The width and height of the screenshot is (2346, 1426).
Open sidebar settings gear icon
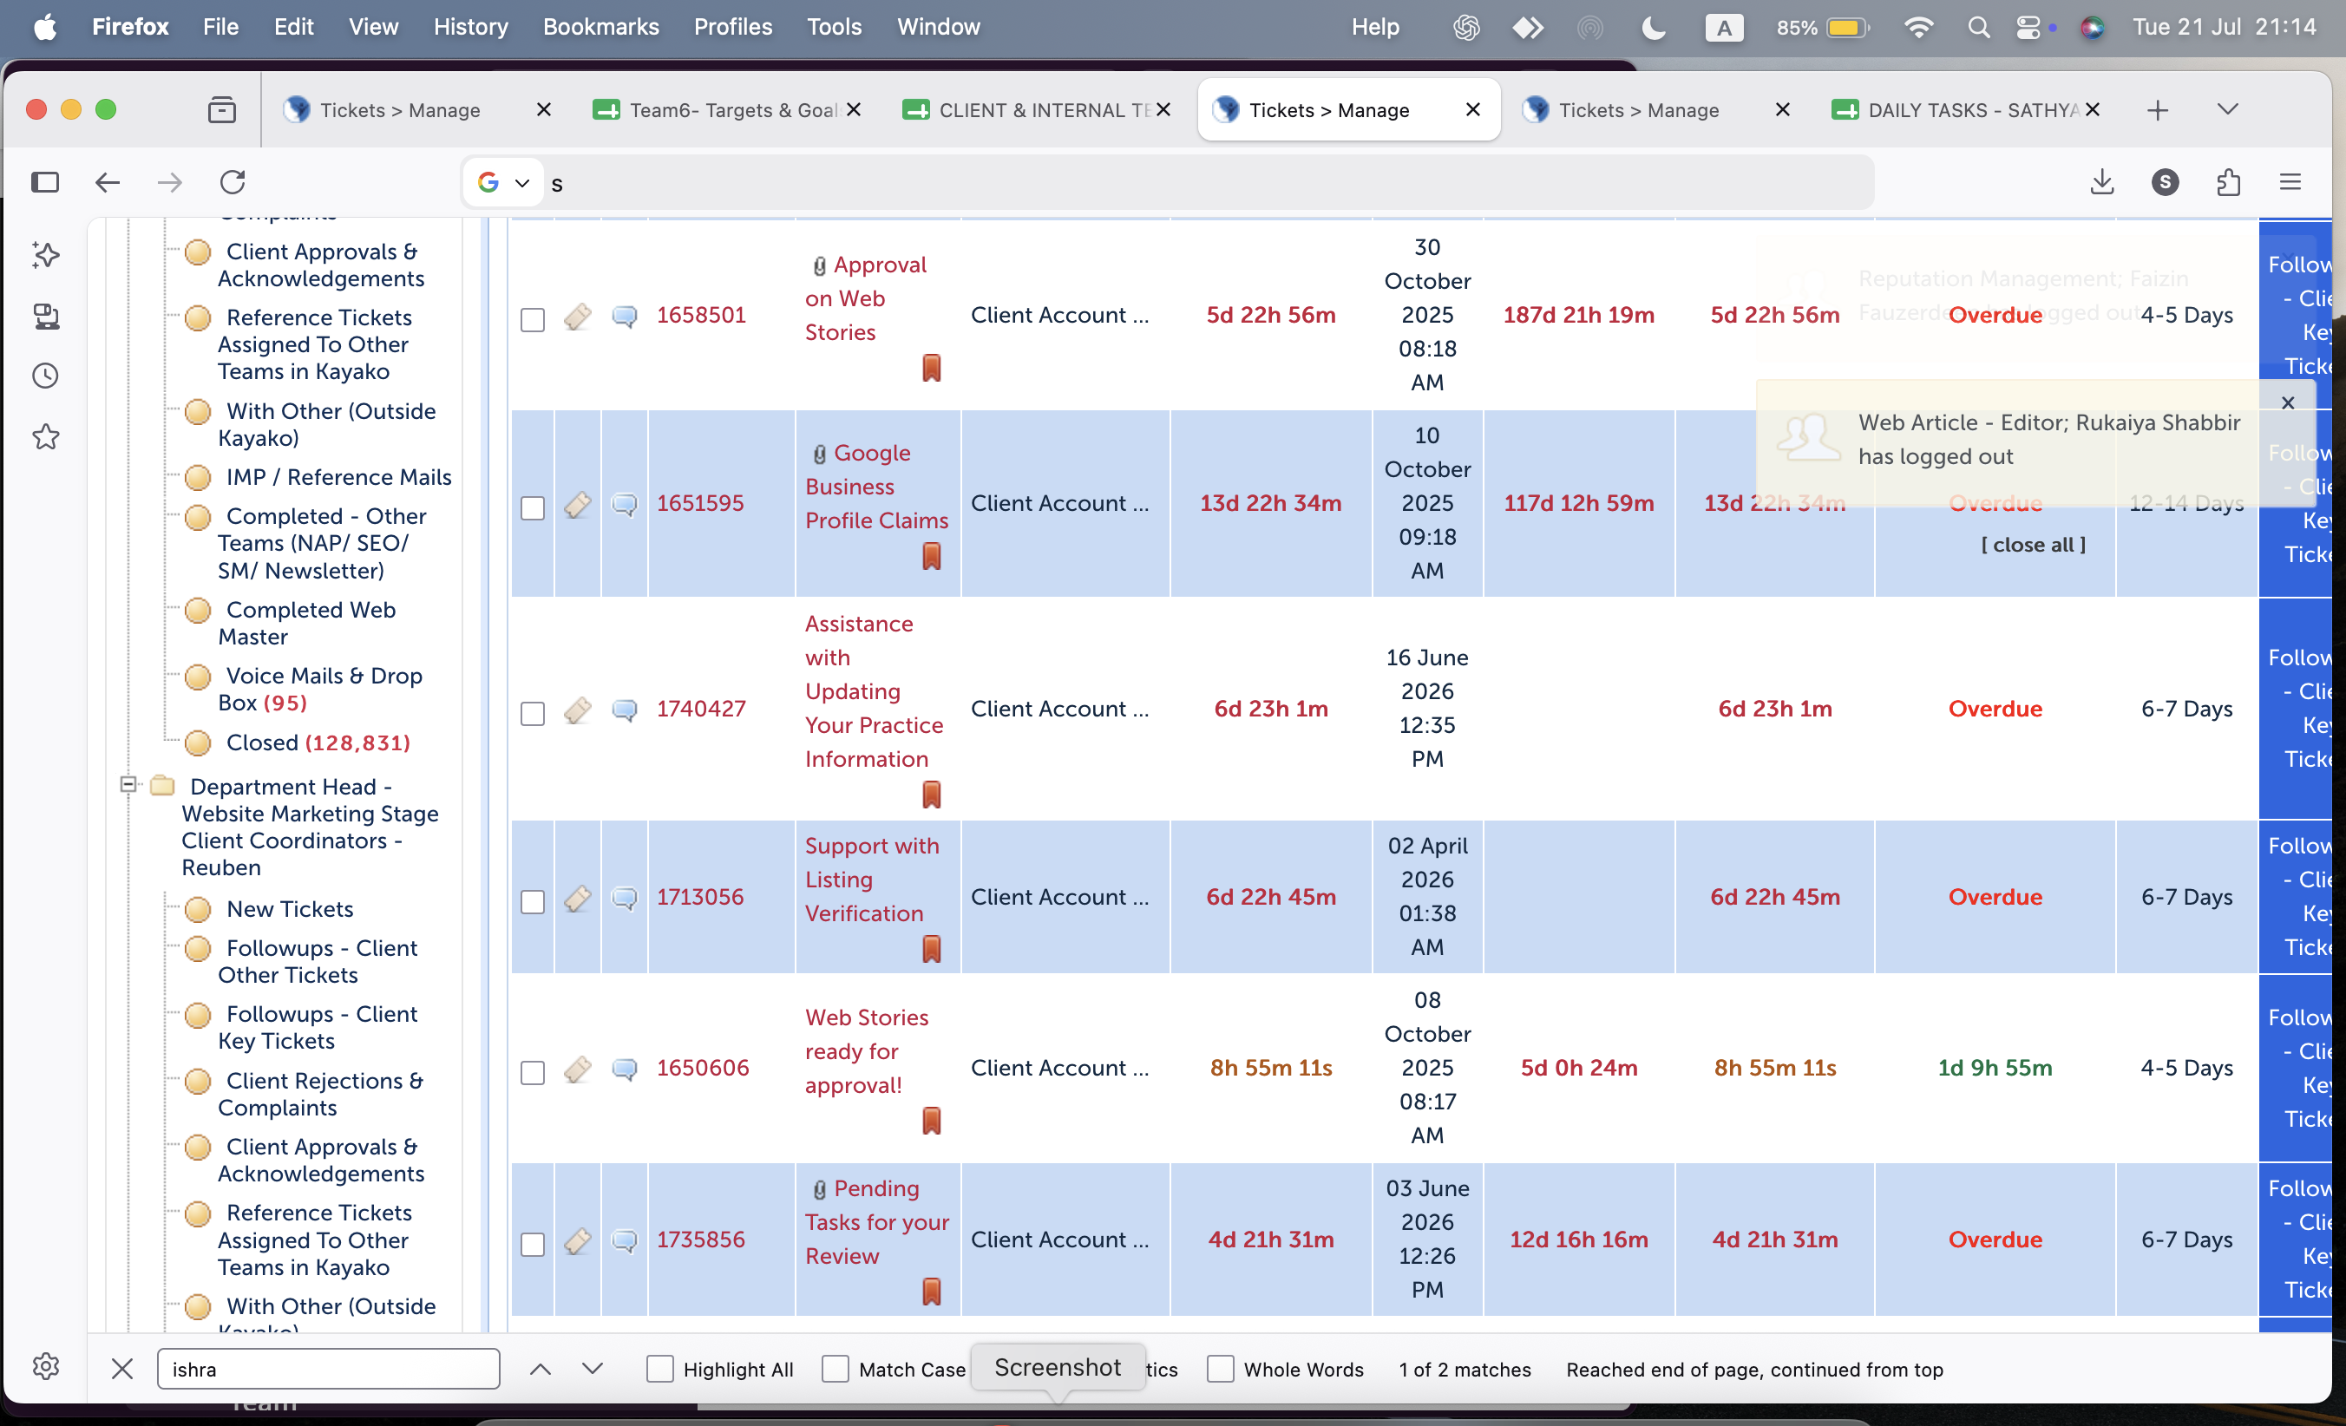point(46,1366)
